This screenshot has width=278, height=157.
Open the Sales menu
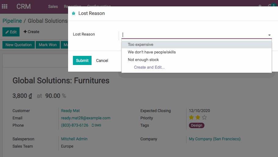[x=53, y=6]
